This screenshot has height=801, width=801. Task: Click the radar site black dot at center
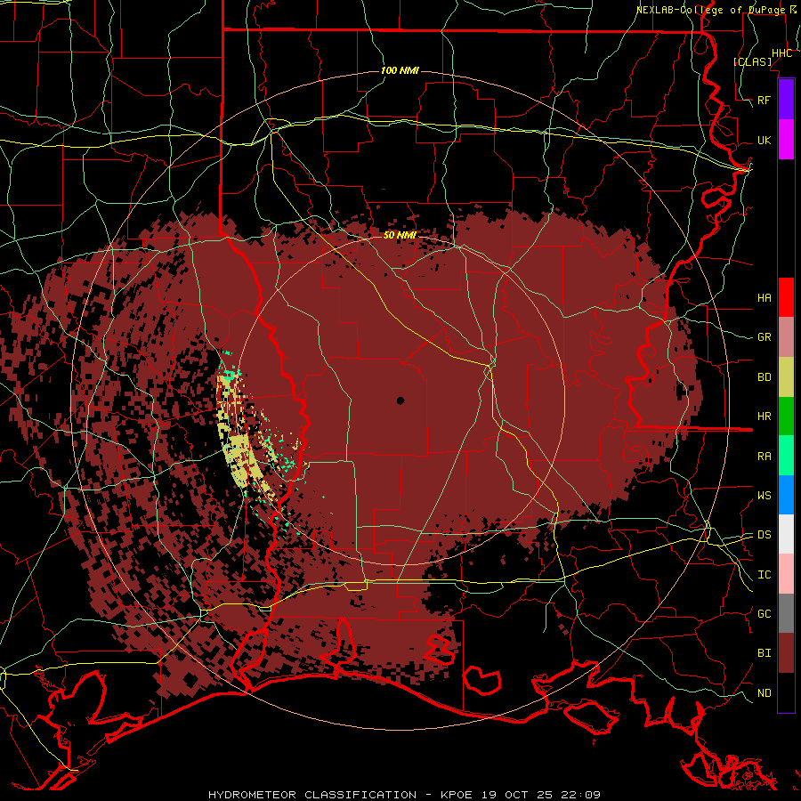[x=400, y=400]
